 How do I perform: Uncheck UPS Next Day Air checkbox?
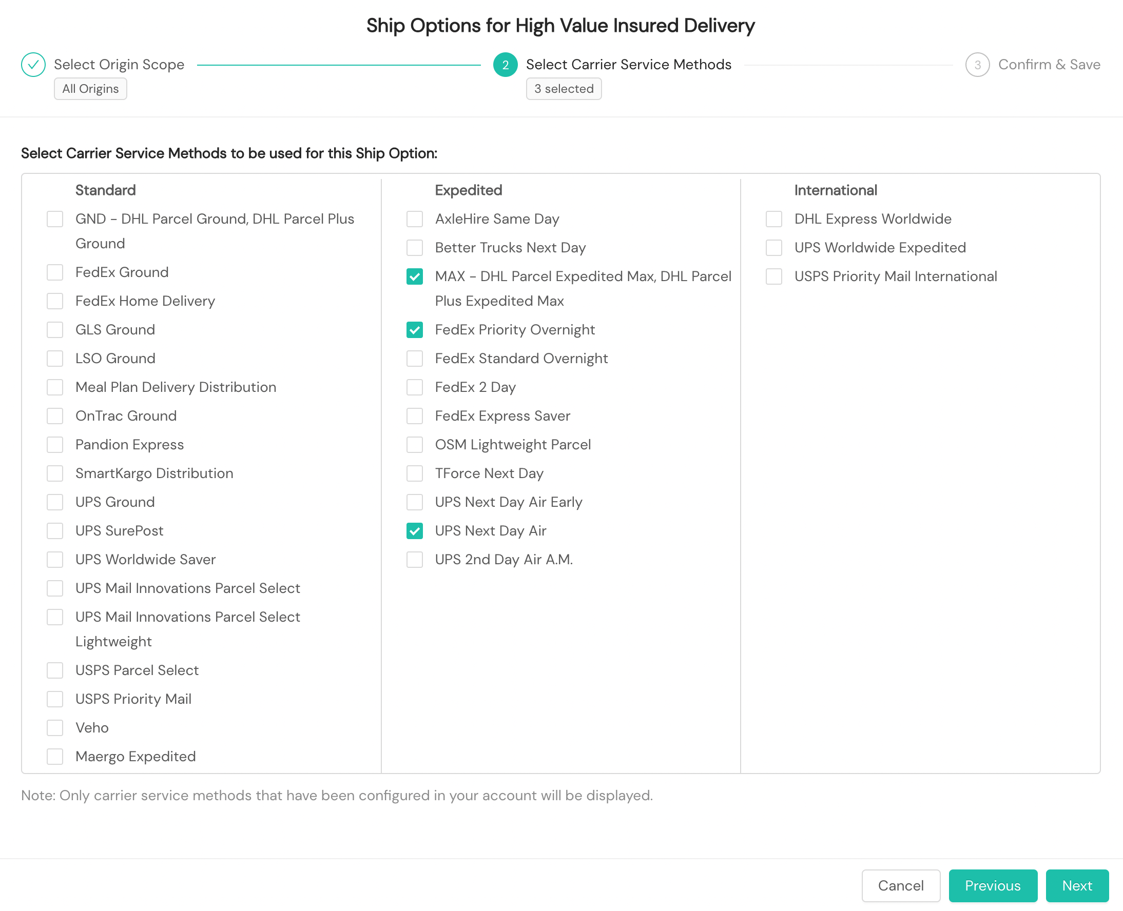pyautogui.click(x=414, y=530)
